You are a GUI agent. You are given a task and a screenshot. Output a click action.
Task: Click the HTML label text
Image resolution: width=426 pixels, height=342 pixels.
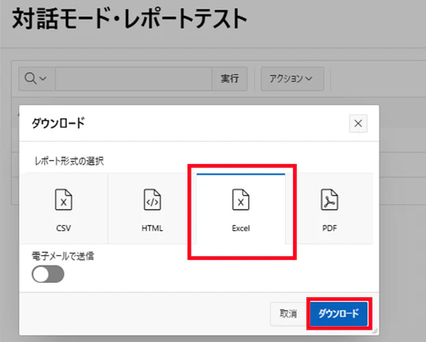click(x=152, y=228)
